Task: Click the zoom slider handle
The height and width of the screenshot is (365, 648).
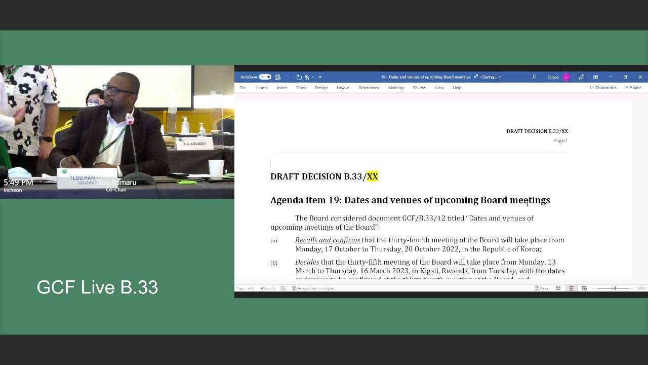Action: 615,288
